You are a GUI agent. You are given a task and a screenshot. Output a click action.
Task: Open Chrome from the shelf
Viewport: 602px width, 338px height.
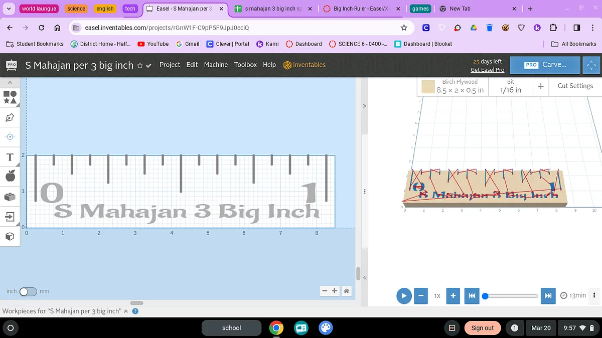(276, 328)
